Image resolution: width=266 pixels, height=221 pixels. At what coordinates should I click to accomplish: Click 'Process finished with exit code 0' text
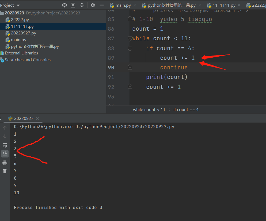click(58, 207)
